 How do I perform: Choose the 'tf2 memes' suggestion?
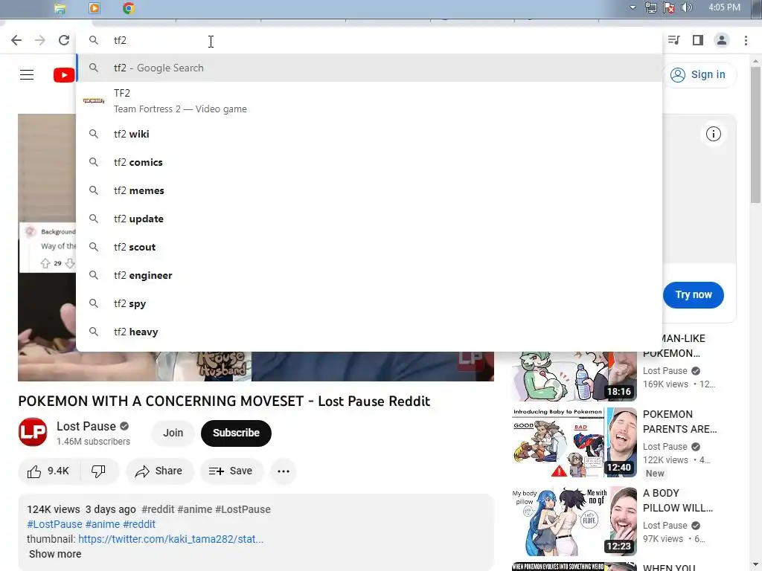pos(369,190)
